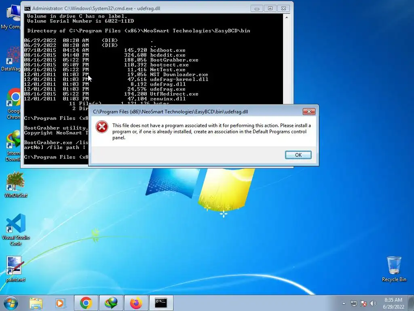Click the date 6/29/2022 in taskbar
Screen dimensions: 414x311
click(x=393, y=307)
